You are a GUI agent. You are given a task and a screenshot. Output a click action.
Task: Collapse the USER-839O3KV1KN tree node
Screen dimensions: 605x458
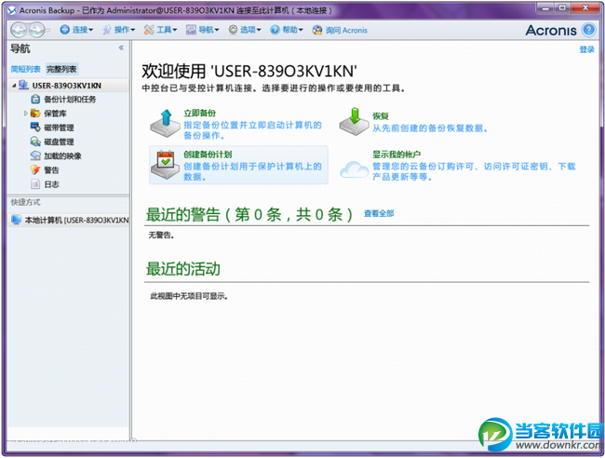(14, 86)
